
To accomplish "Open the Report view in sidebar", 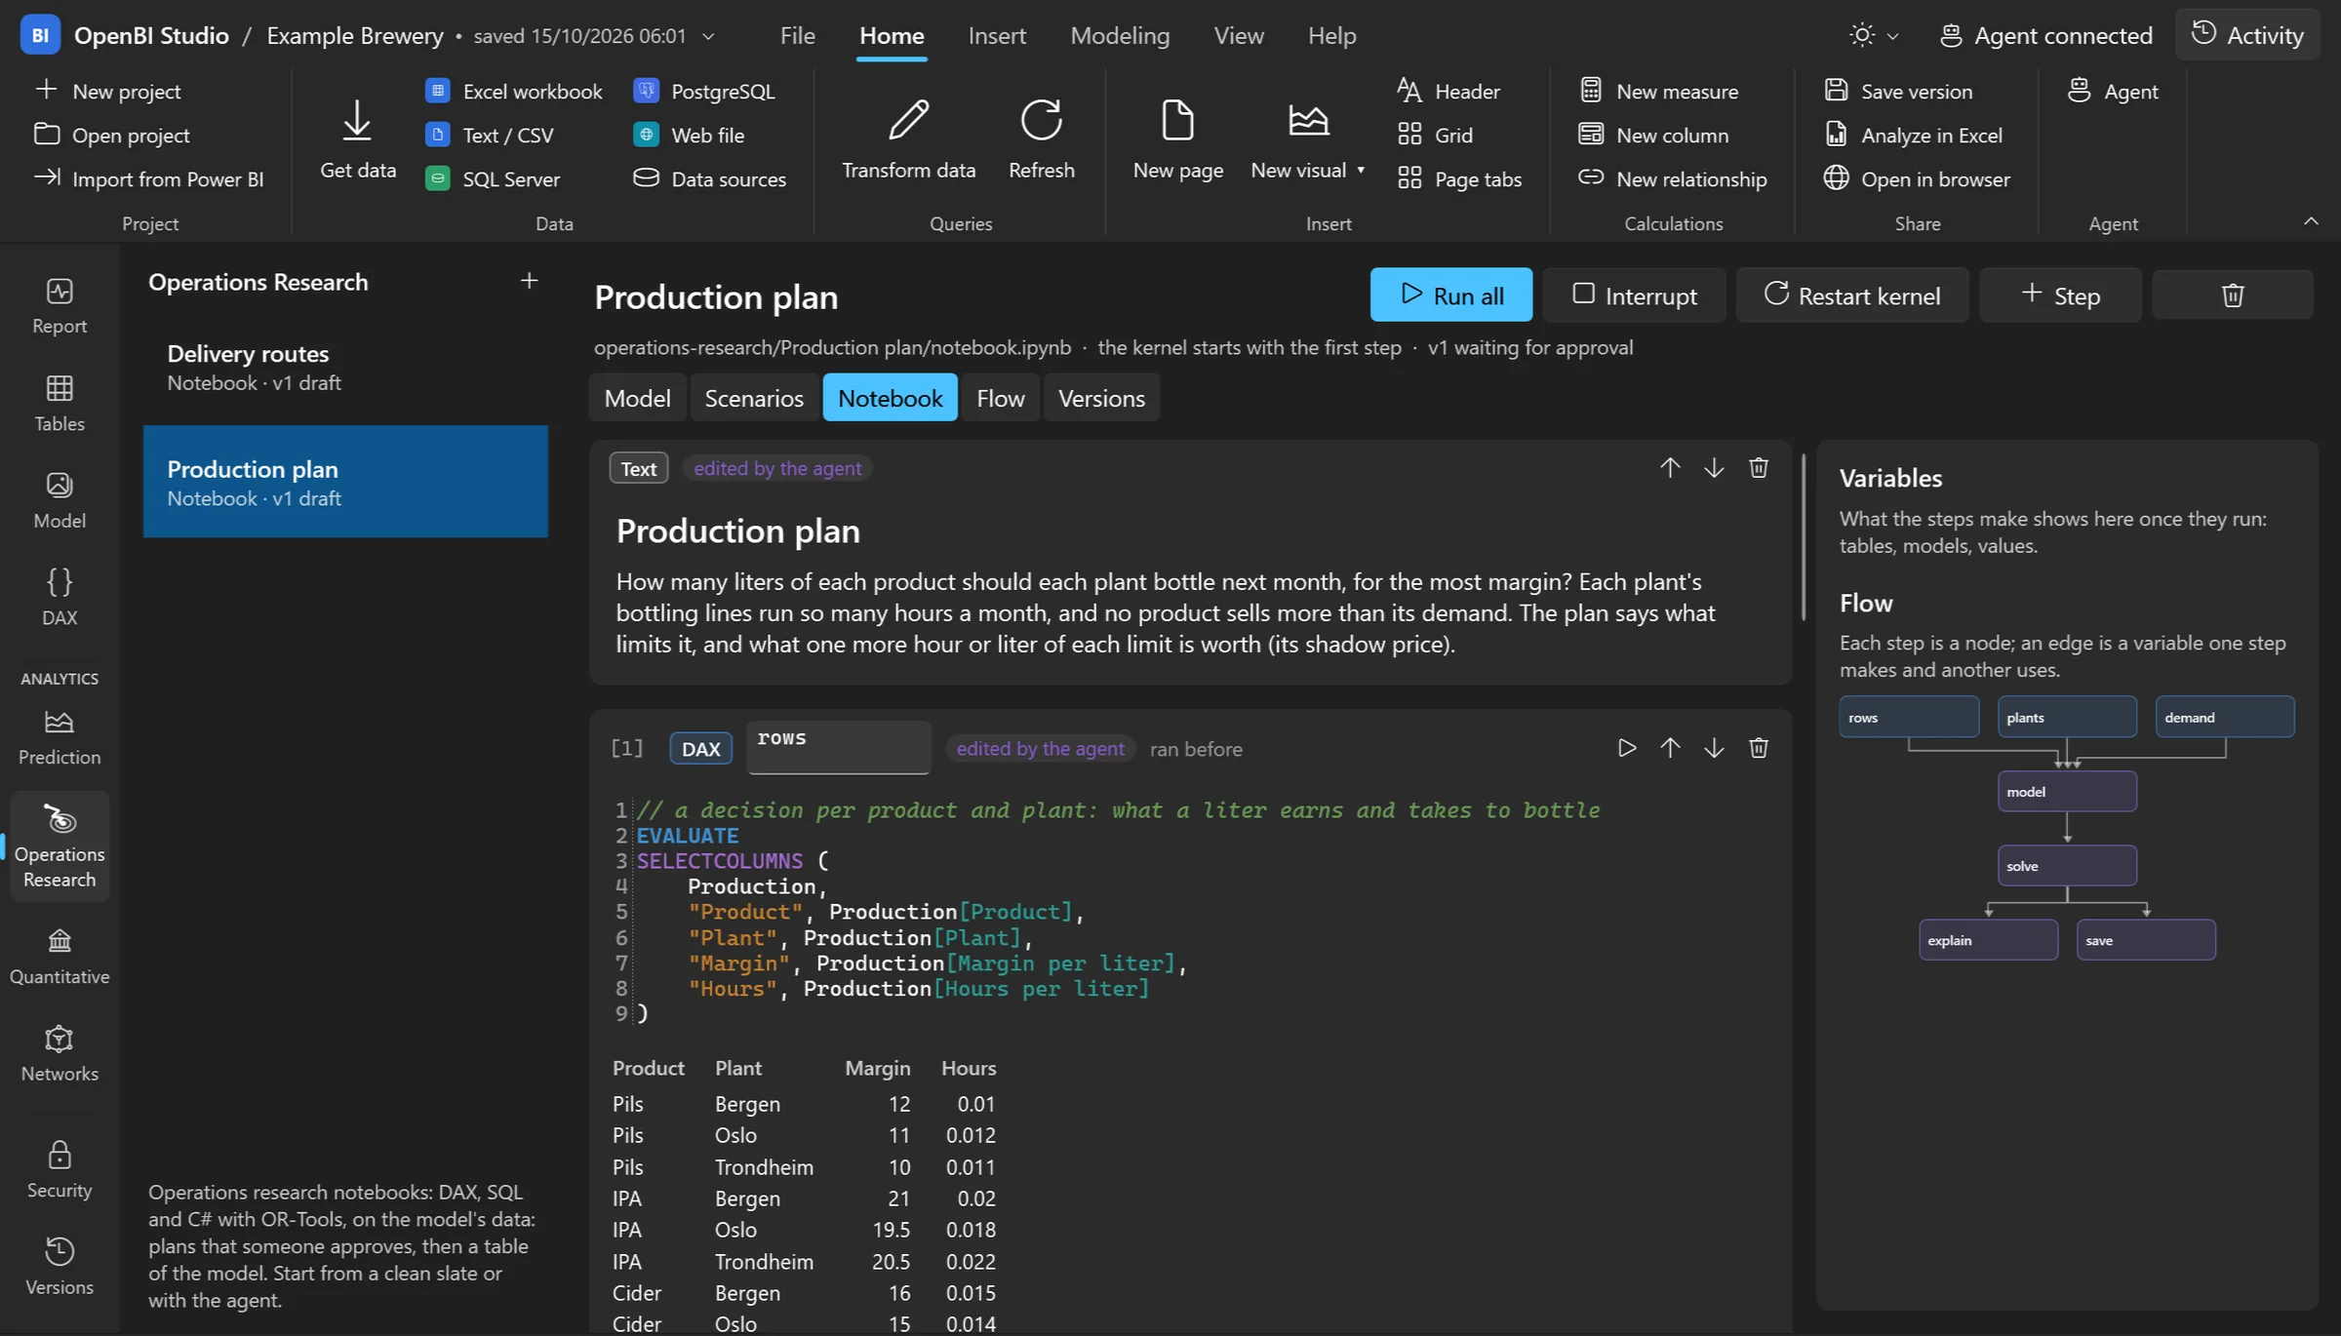I will (60, 306).
